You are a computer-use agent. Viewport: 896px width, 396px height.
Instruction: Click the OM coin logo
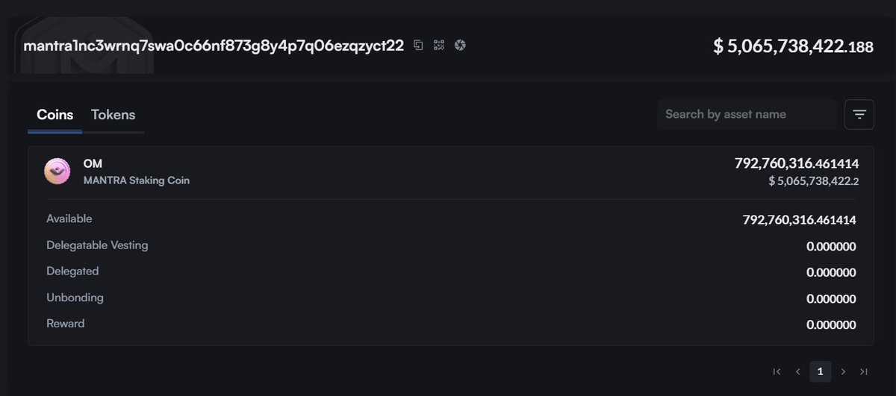(x=57, y=172)
